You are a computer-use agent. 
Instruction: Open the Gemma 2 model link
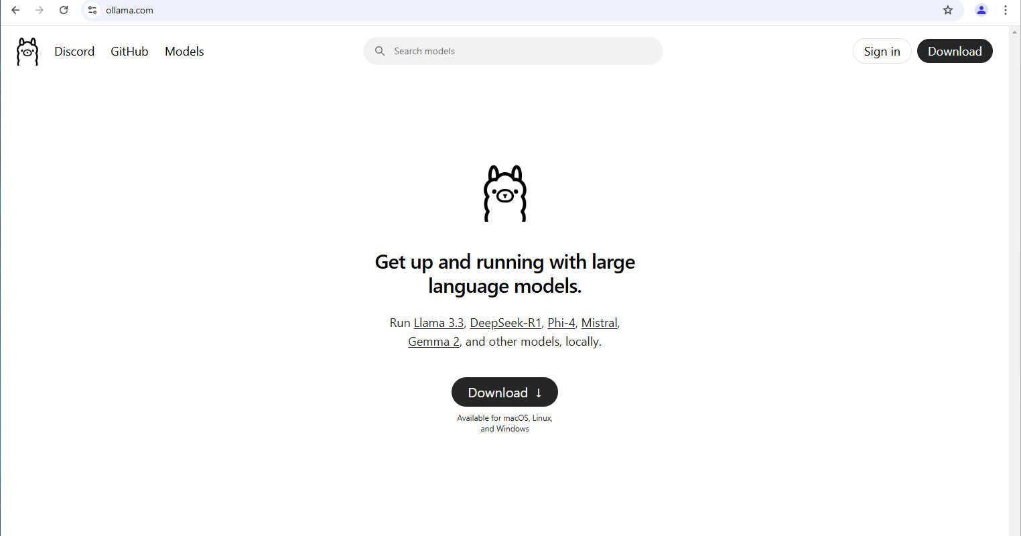click(433, 342)
